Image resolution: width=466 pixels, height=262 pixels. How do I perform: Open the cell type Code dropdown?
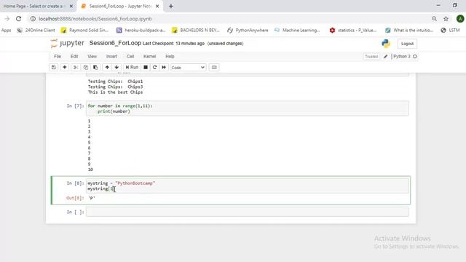click(x=188, y=68)
